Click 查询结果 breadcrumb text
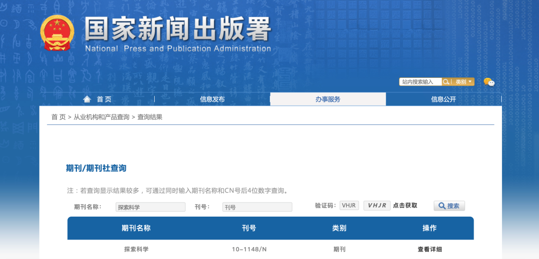The height and width of the screenshot is (259, 539). click(150, 117)
